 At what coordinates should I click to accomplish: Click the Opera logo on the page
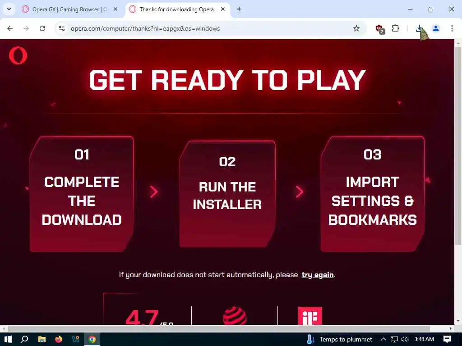tap(18, 55)
